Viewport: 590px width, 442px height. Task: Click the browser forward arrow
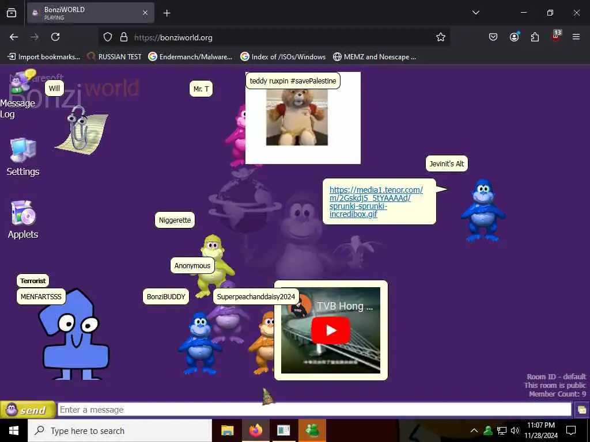tap(35, 37)
